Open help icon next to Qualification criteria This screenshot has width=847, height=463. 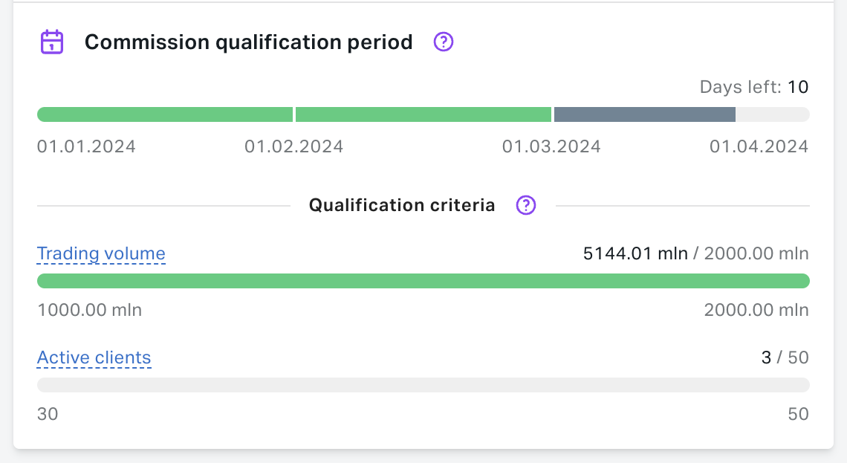tap(526, 205)
